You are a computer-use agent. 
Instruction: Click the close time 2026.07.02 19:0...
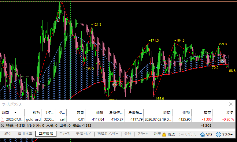pyautogui.click(x=158, y=119)
